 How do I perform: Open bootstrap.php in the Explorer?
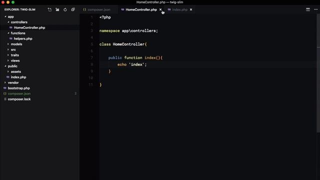pos(19,88)
